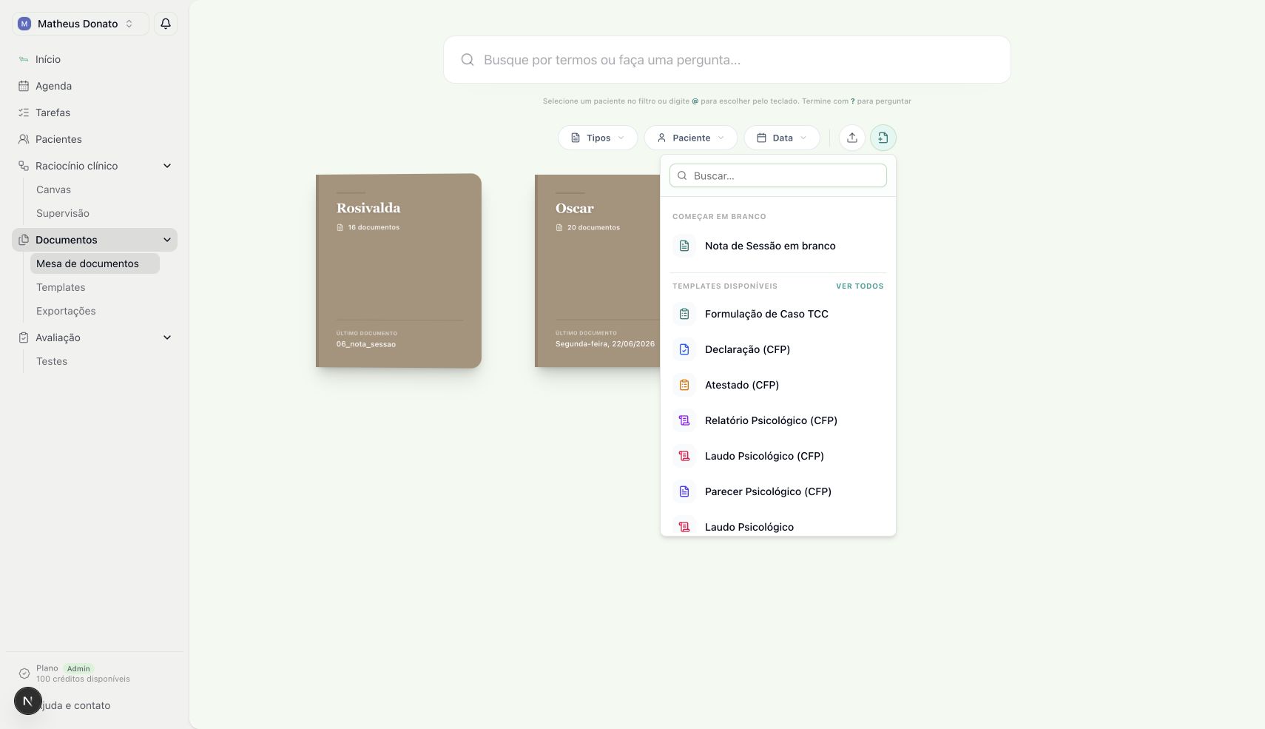Viewport: 1265px width, 729px height.
Task: Click the Agenda calendar icon
Action: (24, 86)
